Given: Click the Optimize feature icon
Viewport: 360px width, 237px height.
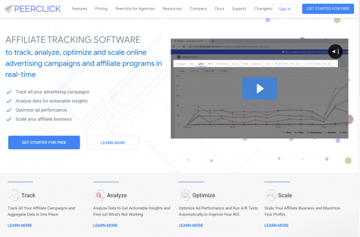Looking at the screenshot, I should (x=184, y=196).
